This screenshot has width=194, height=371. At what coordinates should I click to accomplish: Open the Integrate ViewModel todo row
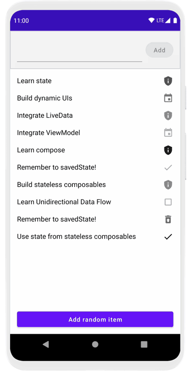click(95, 133)
